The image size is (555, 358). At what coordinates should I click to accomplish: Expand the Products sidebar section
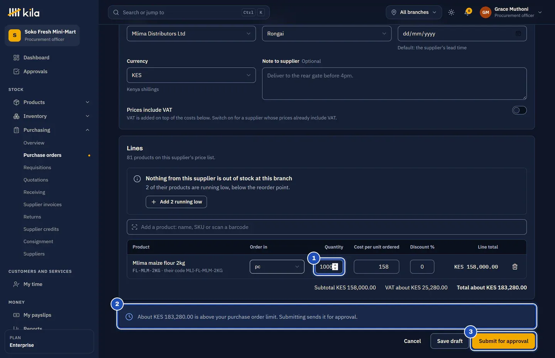coord(51,102)
